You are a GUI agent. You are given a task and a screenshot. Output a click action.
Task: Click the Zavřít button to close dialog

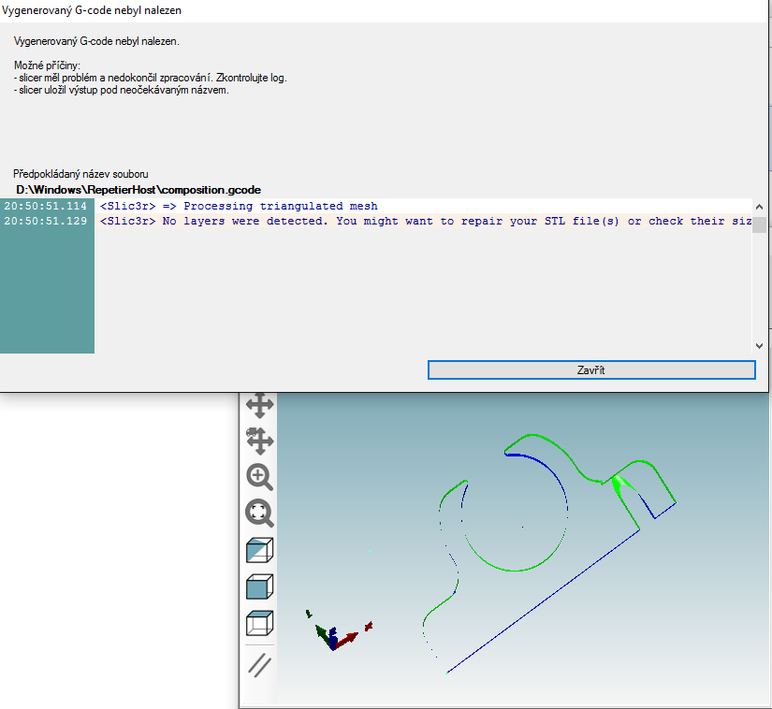point(590,370)
